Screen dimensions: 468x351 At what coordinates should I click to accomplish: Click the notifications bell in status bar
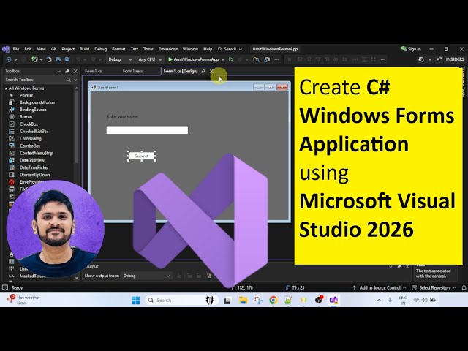tap(464, 287)
